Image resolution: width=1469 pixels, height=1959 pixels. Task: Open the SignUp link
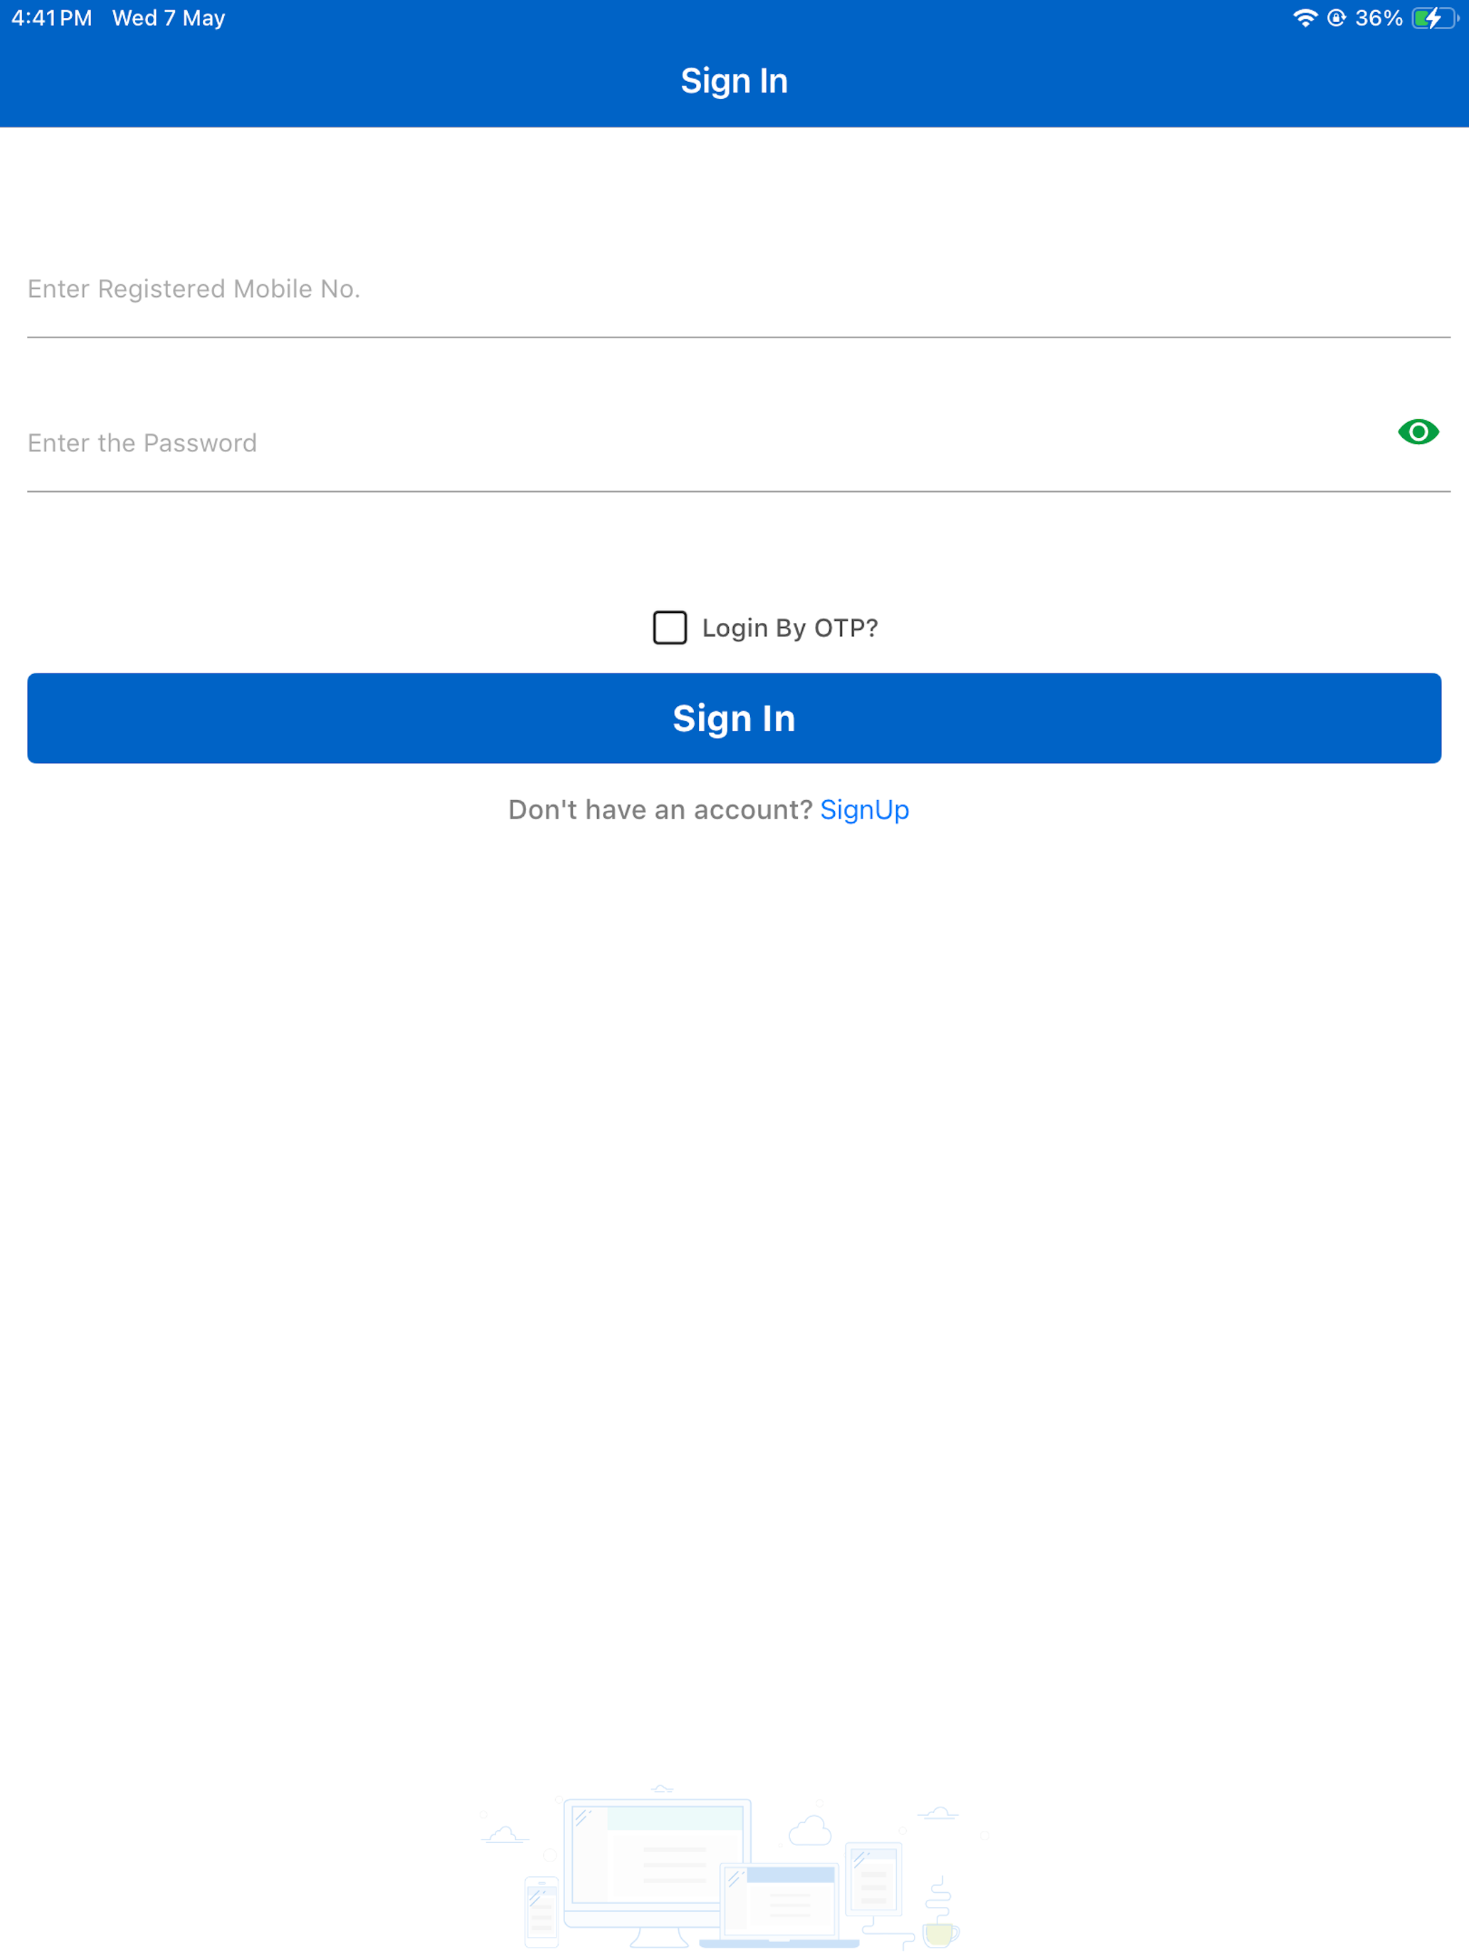tap(864, 809)
